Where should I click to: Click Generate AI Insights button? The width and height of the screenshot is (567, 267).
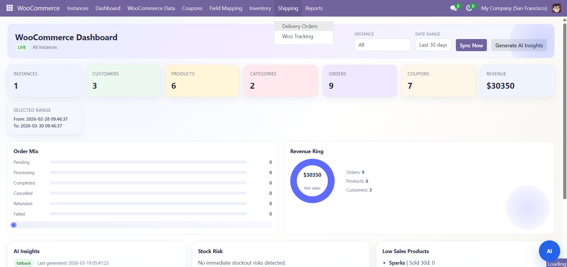click(x=519, y=45)
